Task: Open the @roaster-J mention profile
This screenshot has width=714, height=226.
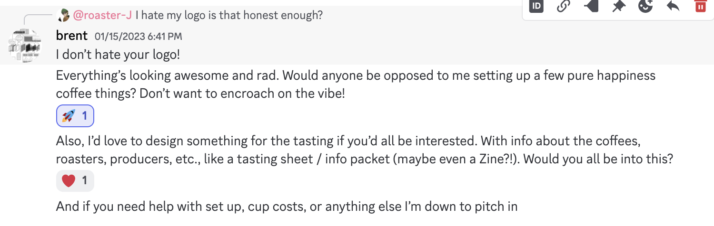Action: (x=102, y=15)
